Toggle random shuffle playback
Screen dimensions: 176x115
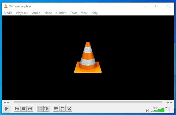pyautogui.click(x=69, y=109)
